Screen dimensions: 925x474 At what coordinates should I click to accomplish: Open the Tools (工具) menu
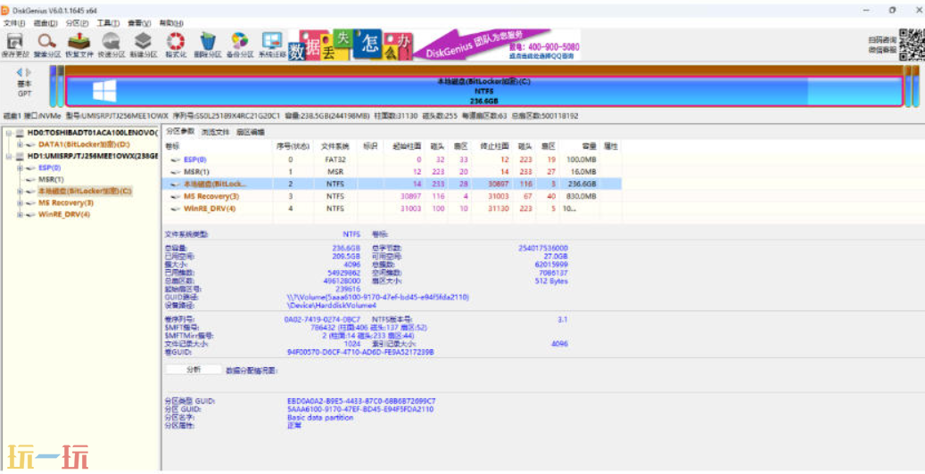pyautogui.click(x=108, y=23)
